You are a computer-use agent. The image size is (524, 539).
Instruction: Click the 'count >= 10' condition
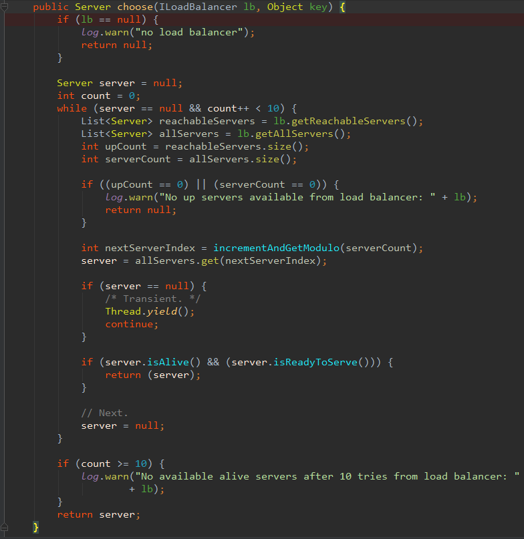114,464
